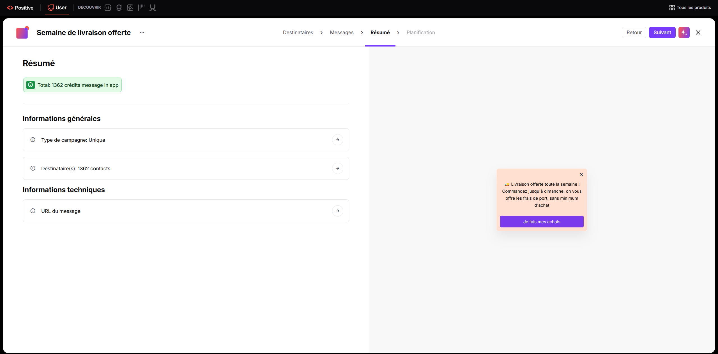Image resolution: width=718 pixels, height=354 pixels.
Task: Go to the Messages step
Action: (x=342, y=32)
